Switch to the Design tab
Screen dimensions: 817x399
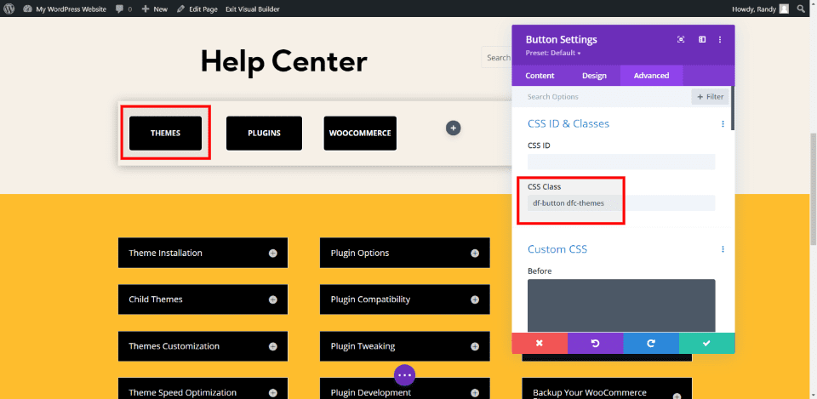pos(594,76)
